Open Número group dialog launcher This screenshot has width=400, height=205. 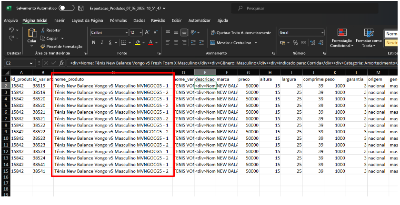(x=324, y=53)
